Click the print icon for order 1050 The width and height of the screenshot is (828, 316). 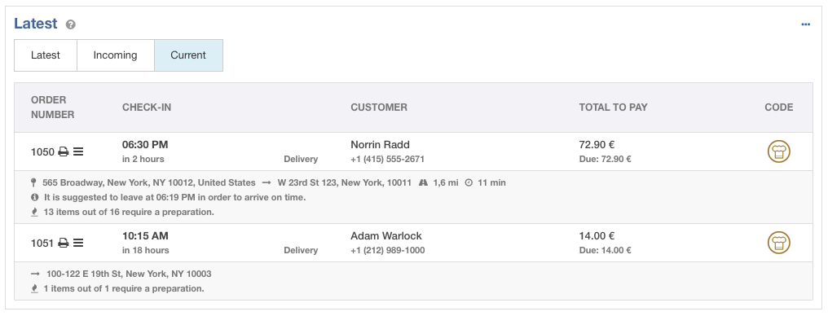64,152
